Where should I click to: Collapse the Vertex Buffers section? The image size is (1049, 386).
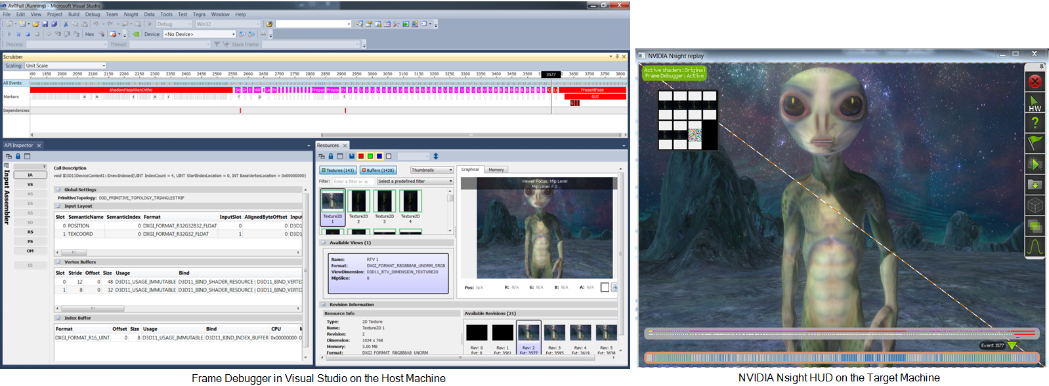(58, 261)
